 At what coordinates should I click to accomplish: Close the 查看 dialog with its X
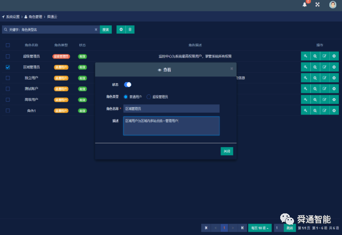(x=232, y=68)
